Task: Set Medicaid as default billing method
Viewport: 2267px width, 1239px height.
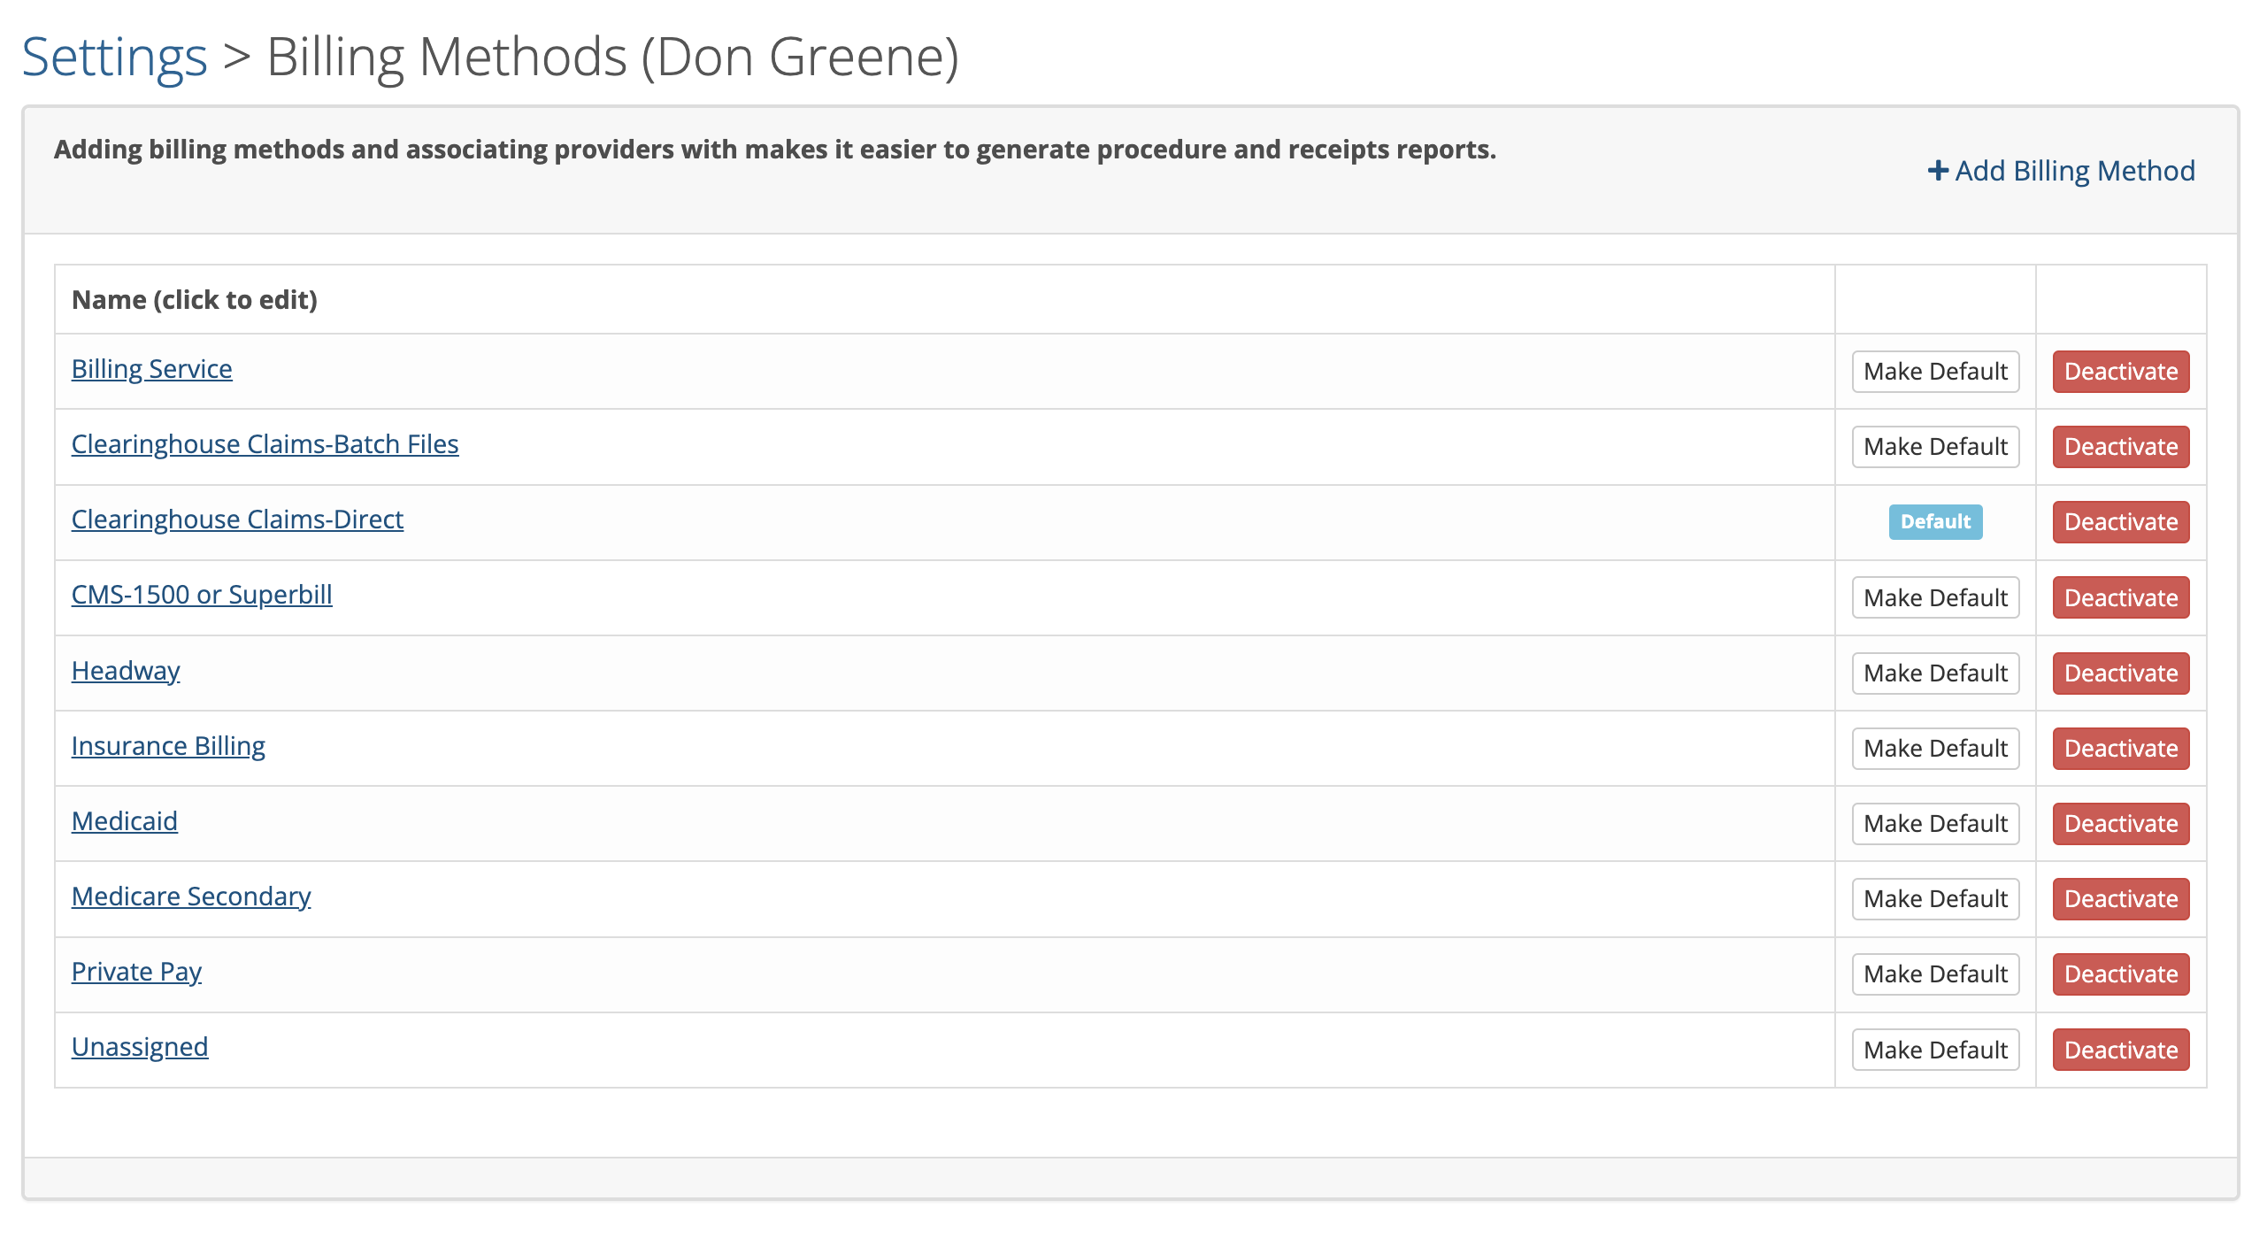Action: pos(1935,824)
